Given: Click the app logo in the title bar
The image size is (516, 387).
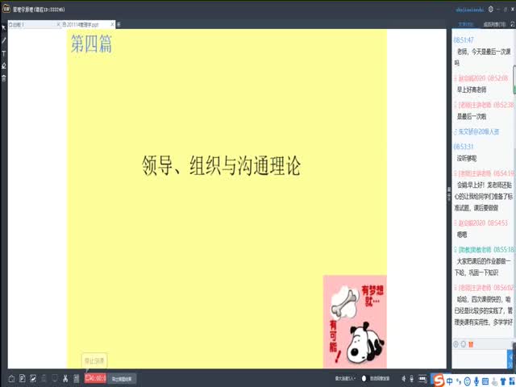Looking at the screenshot, I should pyautogui.click(x=6, y=9).
